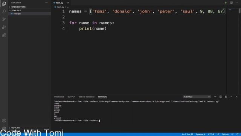
Task: Select the 1: Python terminal dropdown
Action: 197,97
